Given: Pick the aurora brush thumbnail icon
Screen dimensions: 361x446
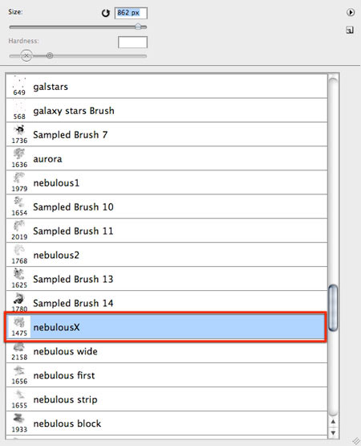Looking at the screenshot, I should pos(19,153).
